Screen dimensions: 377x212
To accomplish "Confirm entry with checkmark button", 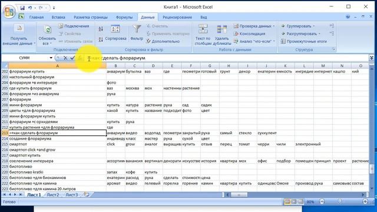I will point(72,58).
